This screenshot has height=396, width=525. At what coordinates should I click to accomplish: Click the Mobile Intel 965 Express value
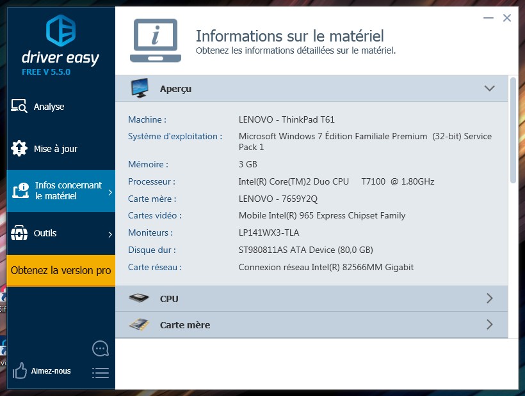[322, 216]
